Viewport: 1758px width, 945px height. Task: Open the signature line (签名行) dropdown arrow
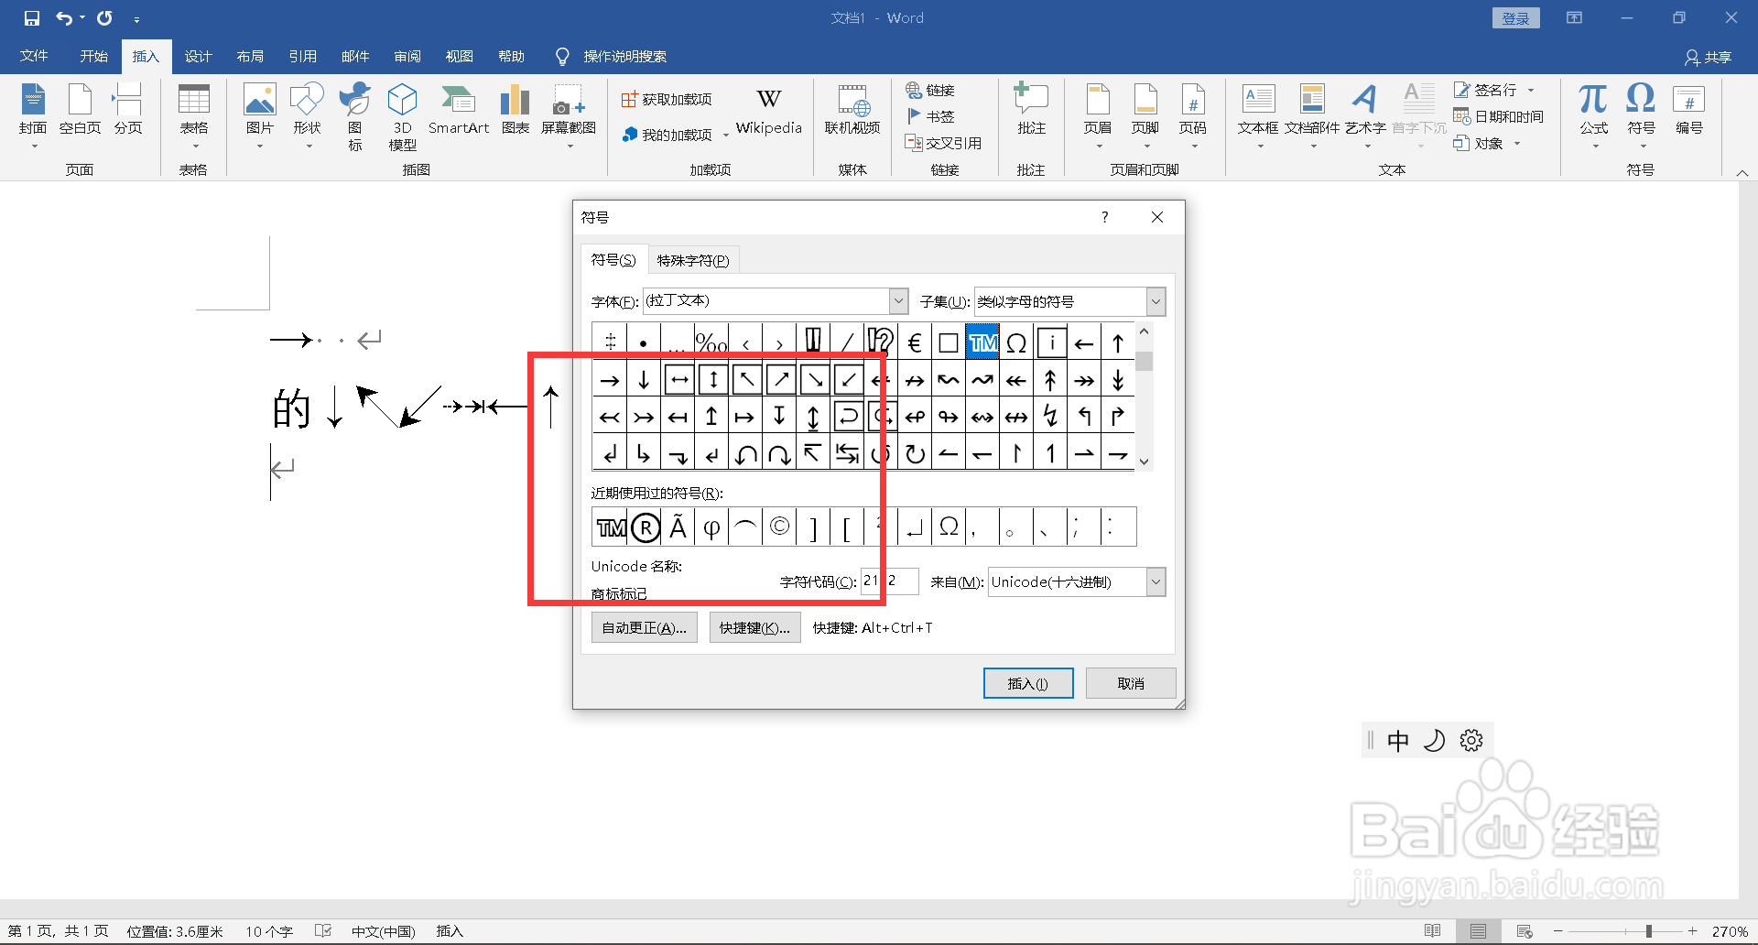(x=1531, y=90)
